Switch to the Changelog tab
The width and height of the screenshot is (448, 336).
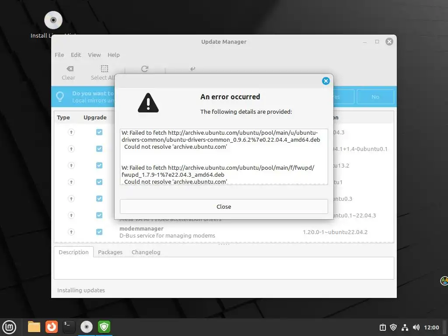point(146,252)
